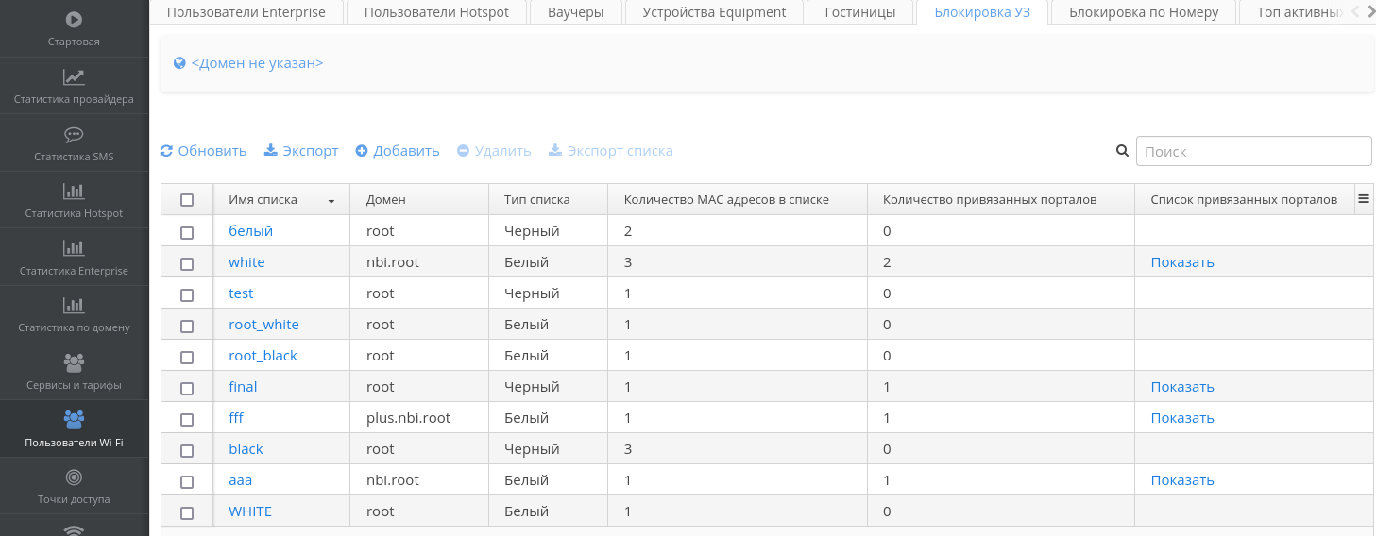Go to Статистика Hotspot bar chart icon
This screenshot has height=536, width=1376.
(75, 192)
